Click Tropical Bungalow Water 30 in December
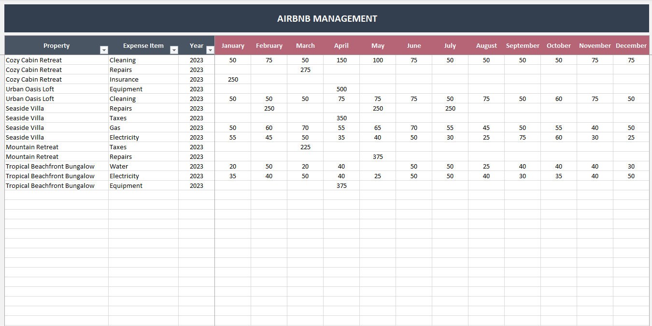 pyautogui.click(x=631, y=166)
